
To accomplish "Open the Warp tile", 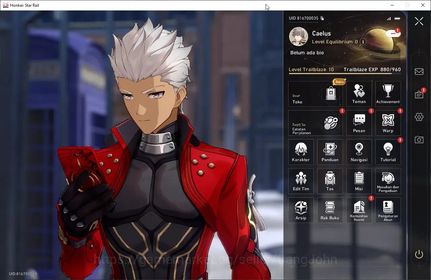I will pyautogui.click(x=388, y=123).
